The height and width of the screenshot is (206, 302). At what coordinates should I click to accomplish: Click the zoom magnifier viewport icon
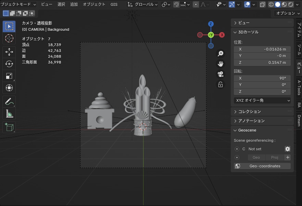(221, 53)
